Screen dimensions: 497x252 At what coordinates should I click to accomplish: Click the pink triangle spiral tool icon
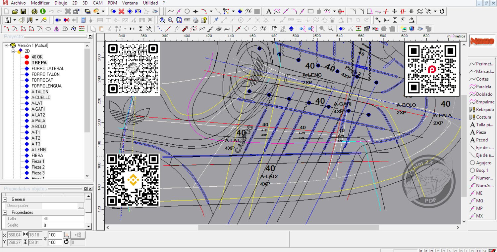[x=57, y=29]
